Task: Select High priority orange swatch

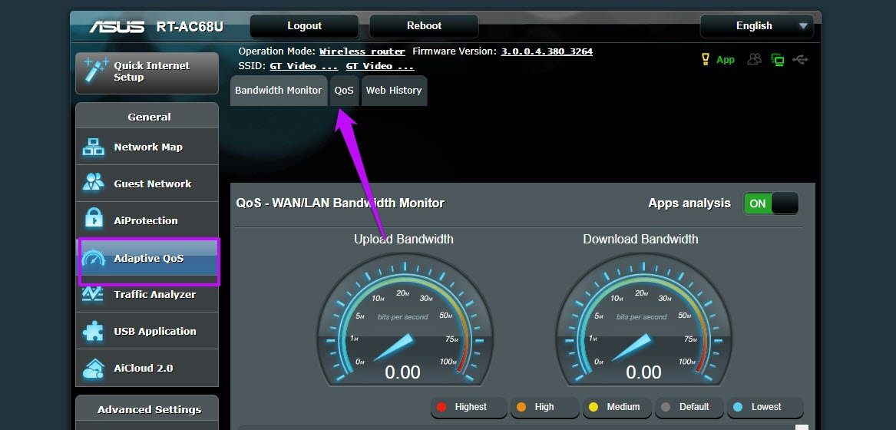Action: tap(521, 407)
